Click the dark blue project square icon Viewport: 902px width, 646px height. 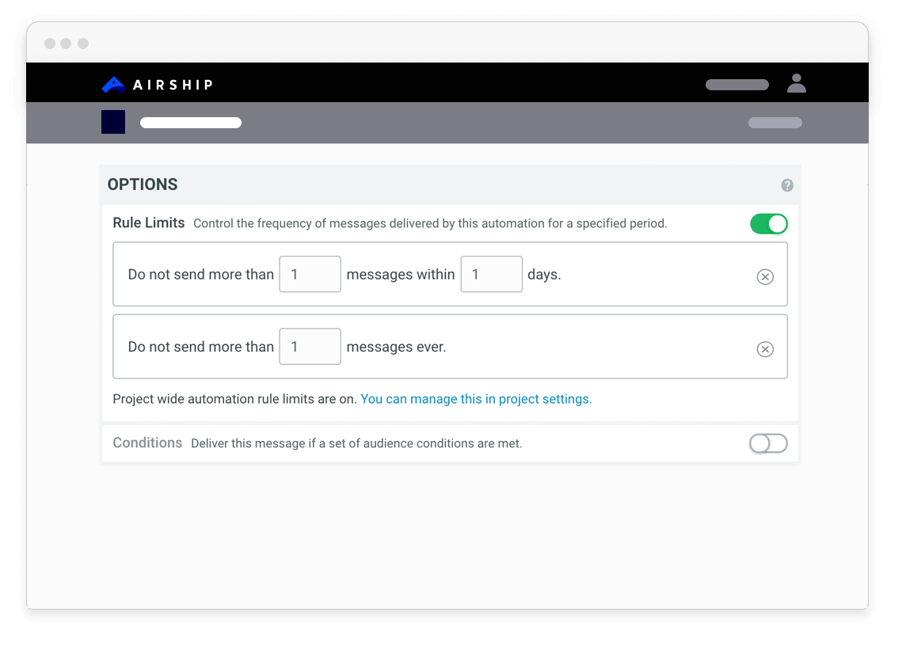[113, 122]
